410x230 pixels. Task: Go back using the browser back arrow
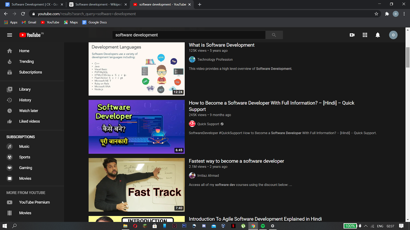click(6, 14)
